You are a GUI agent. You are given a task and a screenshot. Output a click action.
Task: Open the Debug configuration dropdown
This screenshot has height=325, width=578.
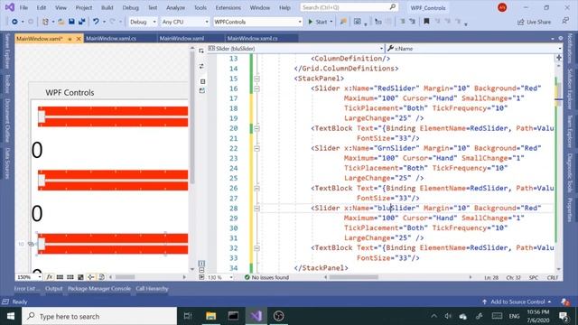(143, 22)
